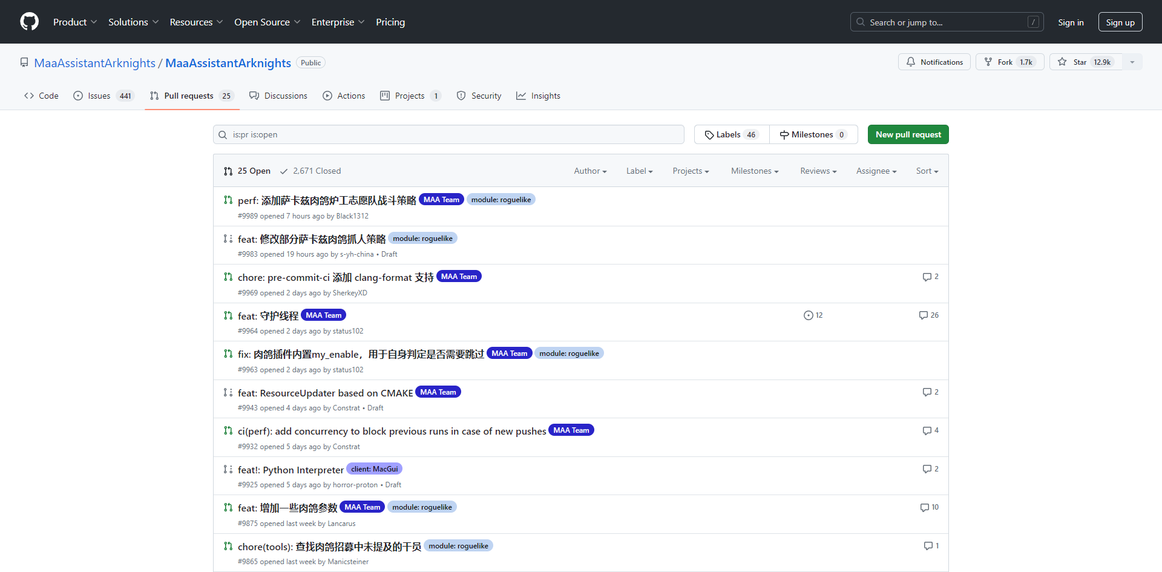The height and width of the screenshot is (572, 1162).
Task: Click the Fork button
Action: [x=1009, y=62]
